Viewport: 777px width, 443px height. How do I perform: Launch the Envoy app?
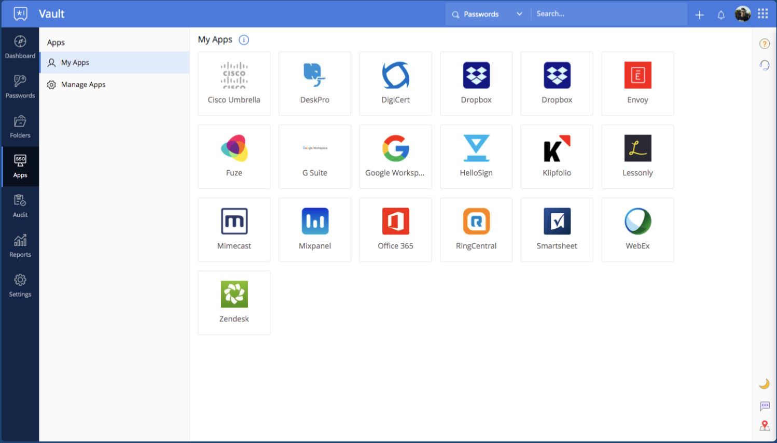pyautogui.click(x=637, y=84)
